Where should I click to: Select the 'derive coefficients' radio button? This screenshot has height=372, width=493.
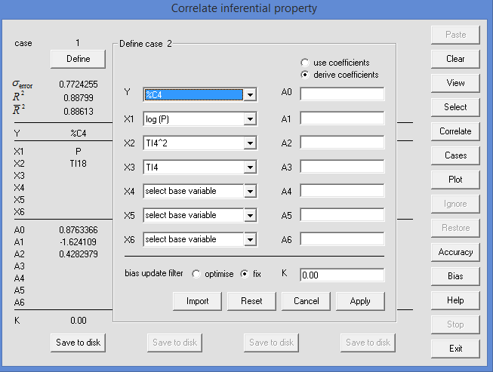(305, 75)
